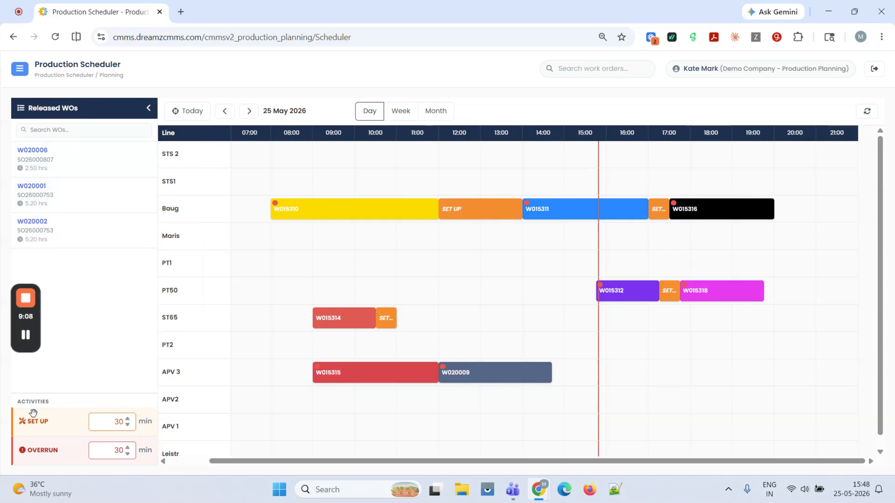
Task: Open the Chrome menu three dots
Action: click(x=882, y=37)
